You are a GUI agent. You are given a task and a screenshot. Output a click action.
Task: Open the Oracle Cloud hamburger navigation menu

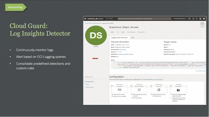[x=85, y=19]
